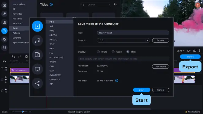
Task: Open the file import sidebar icon
Action: (4, 5)
